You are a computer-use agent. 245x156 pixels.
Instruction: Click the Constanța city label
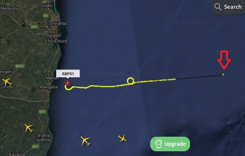click(x=57, y=23)
